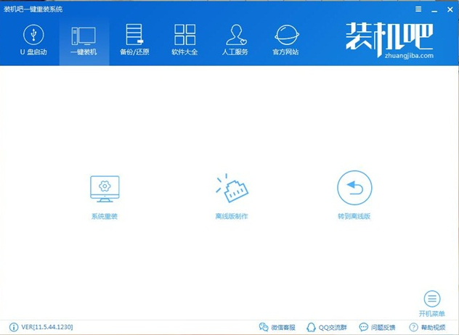Screen dimensions: 459x335
Task: Open the 备份/还原 backup restore icon
Action: [134, 34]
